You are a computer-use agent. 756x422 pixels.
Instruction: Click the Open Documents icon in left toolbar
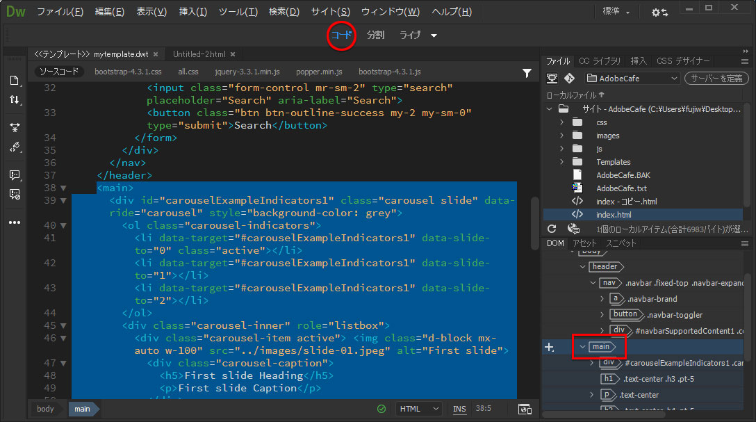tap(15, 81)
